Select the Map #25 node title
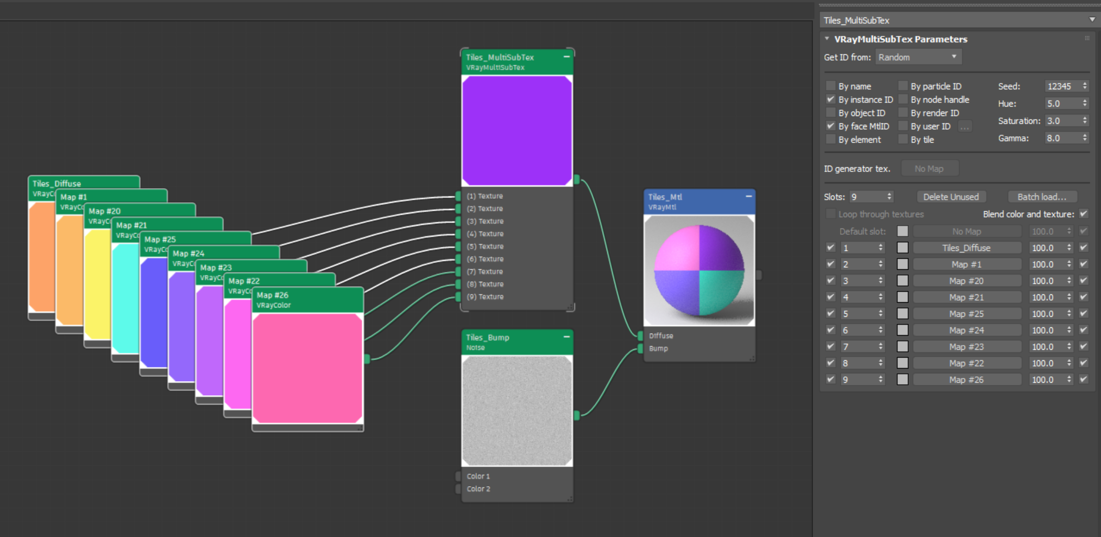The image size is (1101, 537). coord(160,239)
